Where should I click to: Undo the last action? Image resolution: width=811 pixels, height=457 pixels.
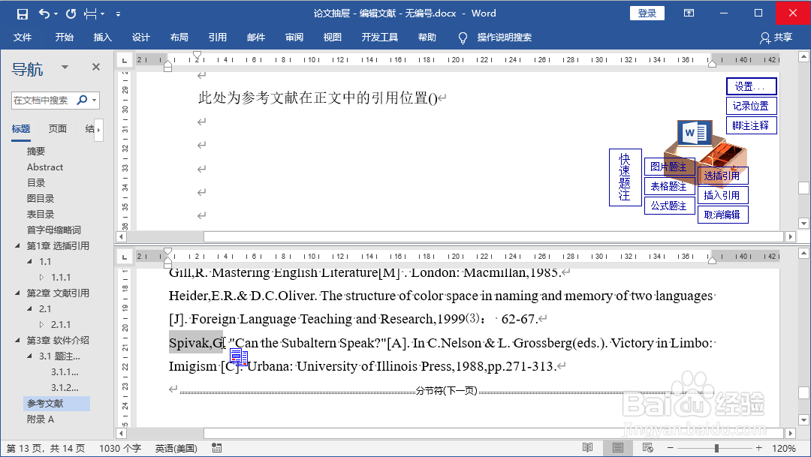pos(44,14)
